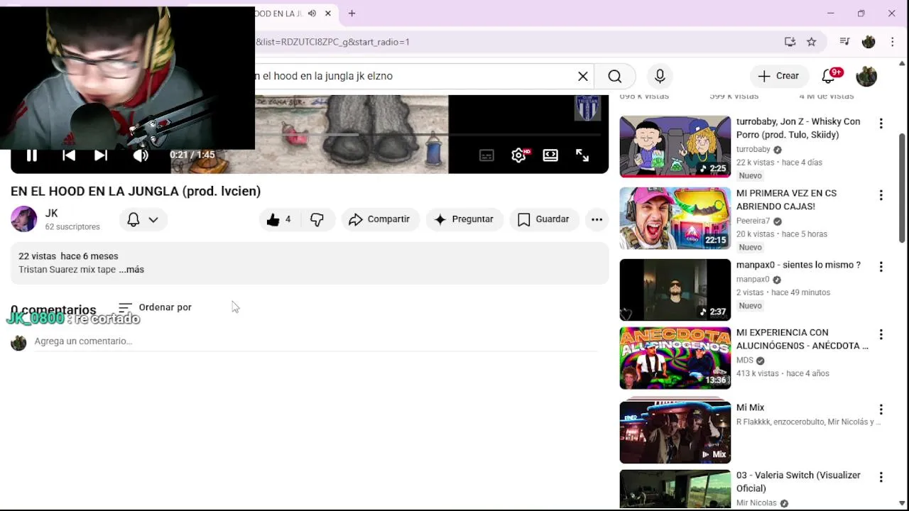Open player settings gear
The image size is (909, 511).
point(519,155)
